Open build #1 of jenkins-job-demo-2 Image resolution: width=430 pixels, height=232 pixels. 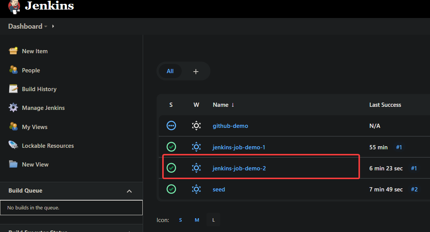tap(414, 168)
